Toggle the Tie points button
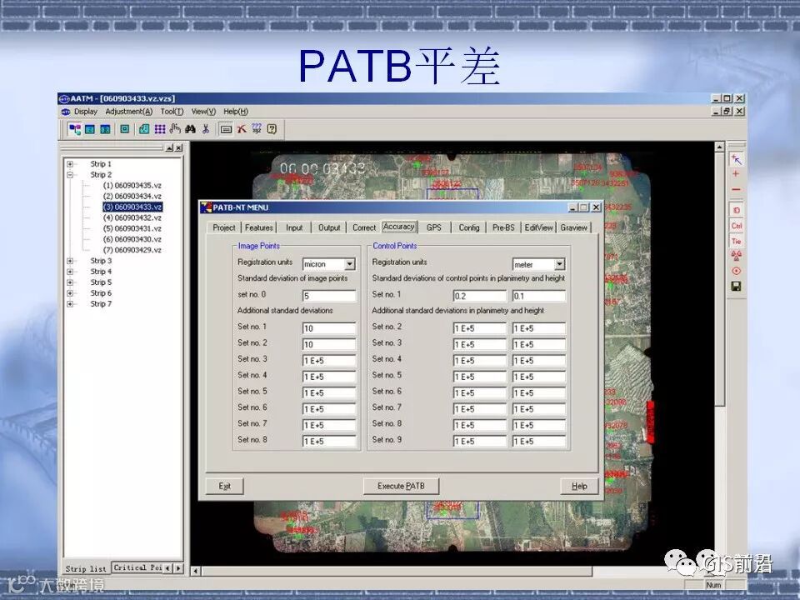Screen dimensions: 800x600 click(736, 241)
